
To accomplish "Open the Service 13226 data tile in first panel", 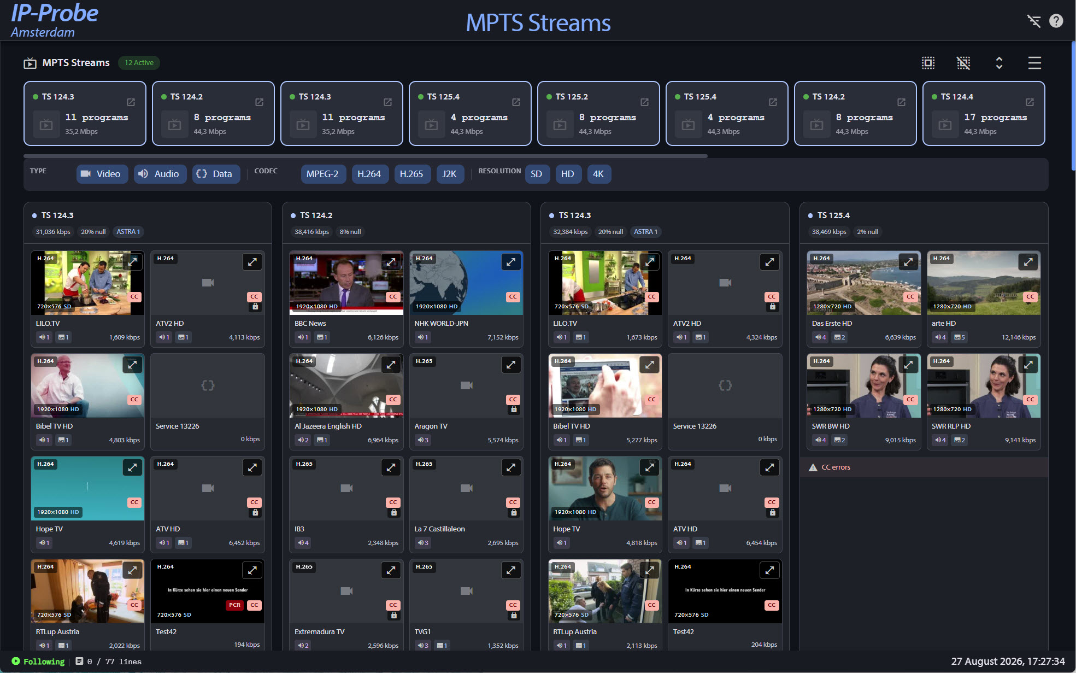I will [x=208, y=401].
